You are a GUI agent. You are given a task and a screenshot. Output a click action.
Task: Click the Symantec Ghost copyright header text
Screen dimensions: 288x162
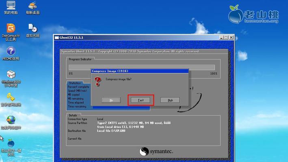coord(130,51)
